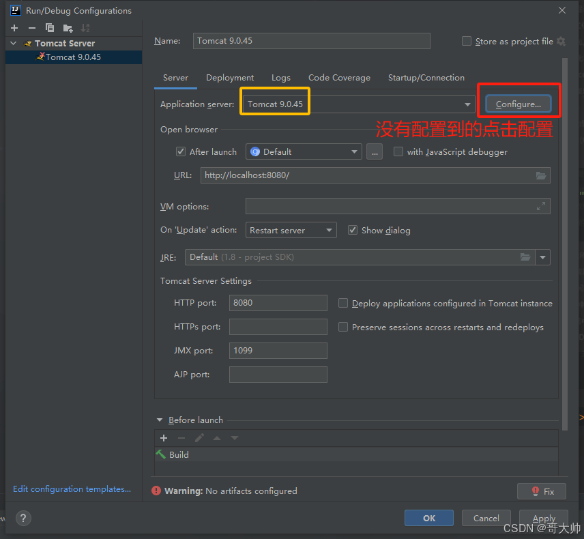Edit the Before launch task with pencil
584x539 pixels.
[199, 438]
